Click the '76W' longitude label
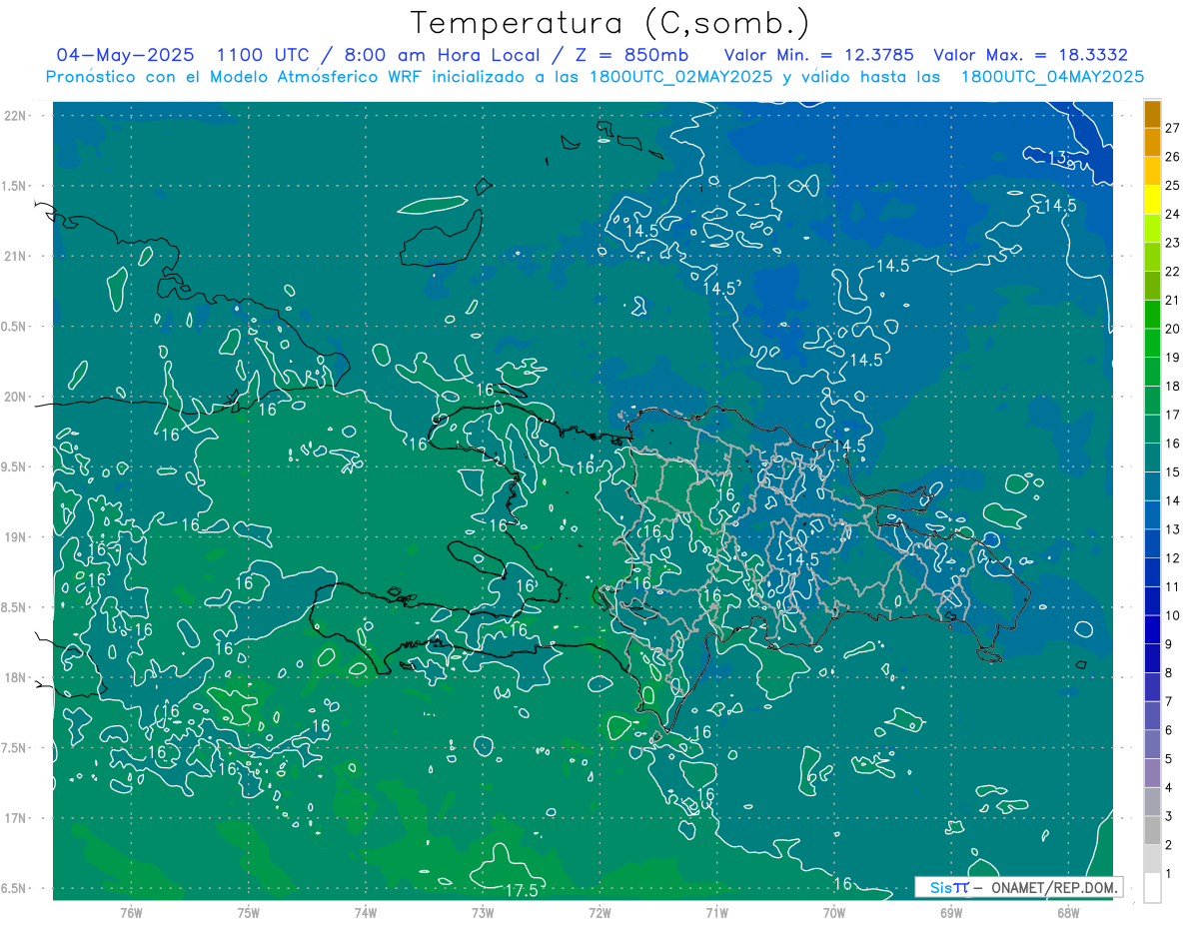Screen dimensions: 1199x926 [131, 912]
